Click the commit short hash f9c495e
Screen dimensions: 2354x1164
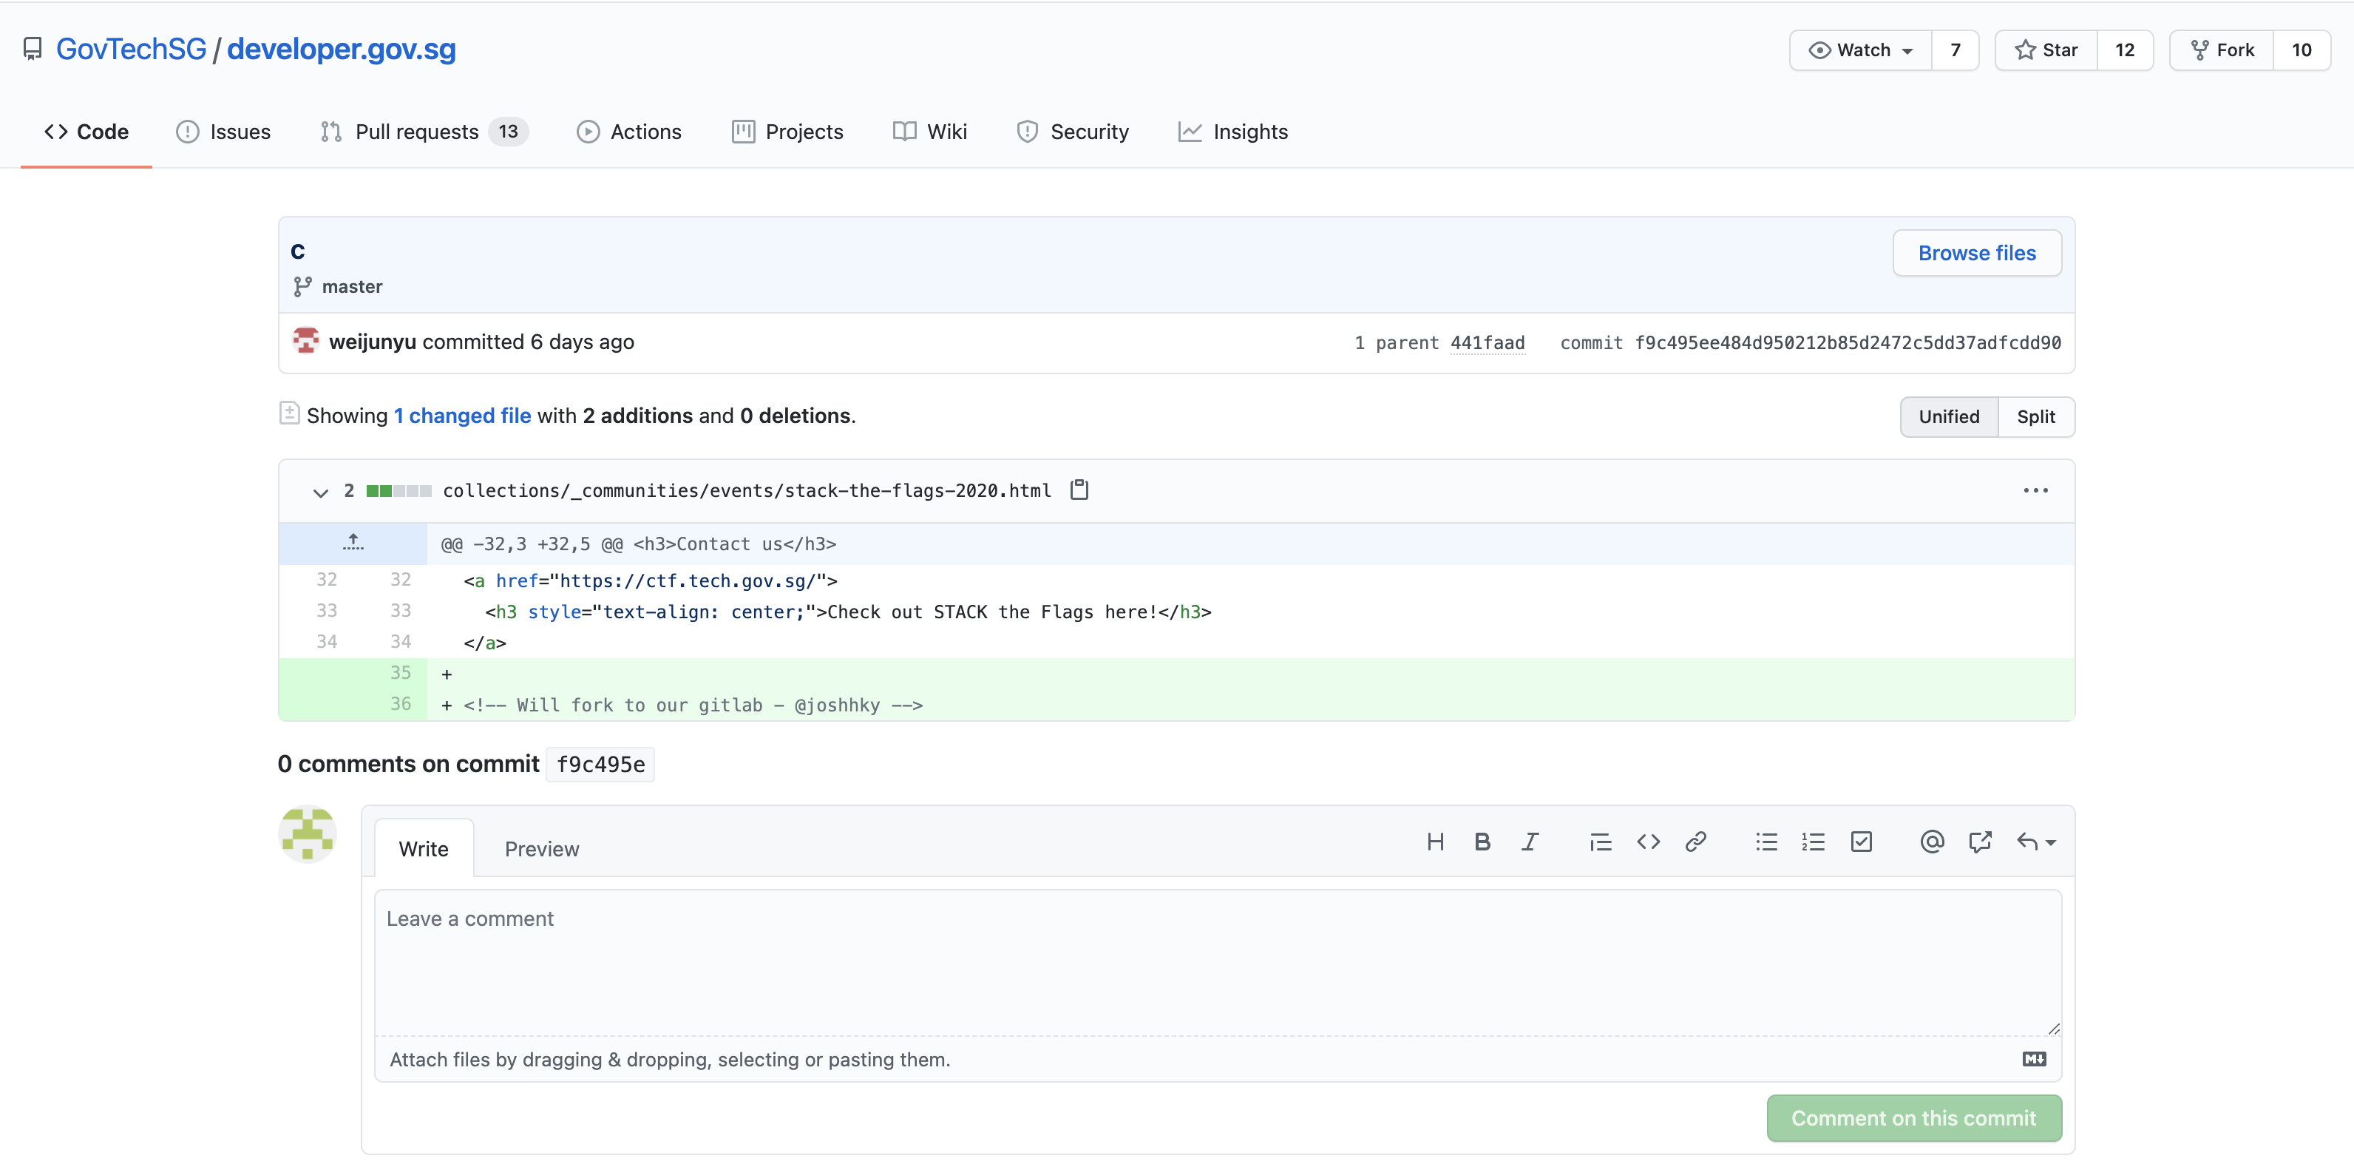(x=600, y=765)
